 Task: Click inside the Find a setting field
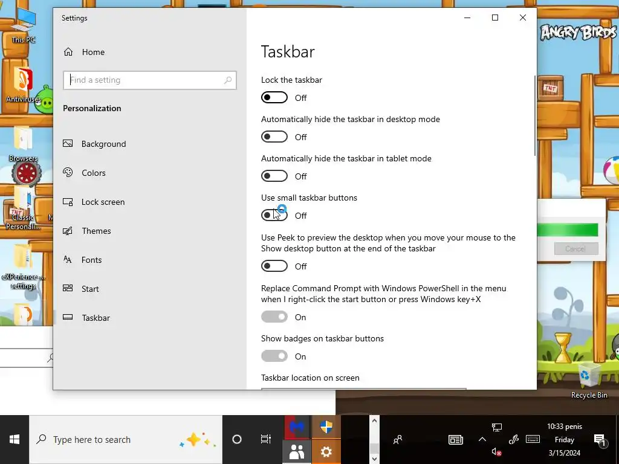pos(150,80)
